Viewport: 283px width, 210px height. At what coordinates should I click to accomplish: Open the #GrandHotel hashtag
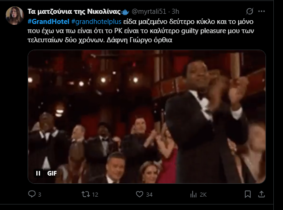click(48, 22)
